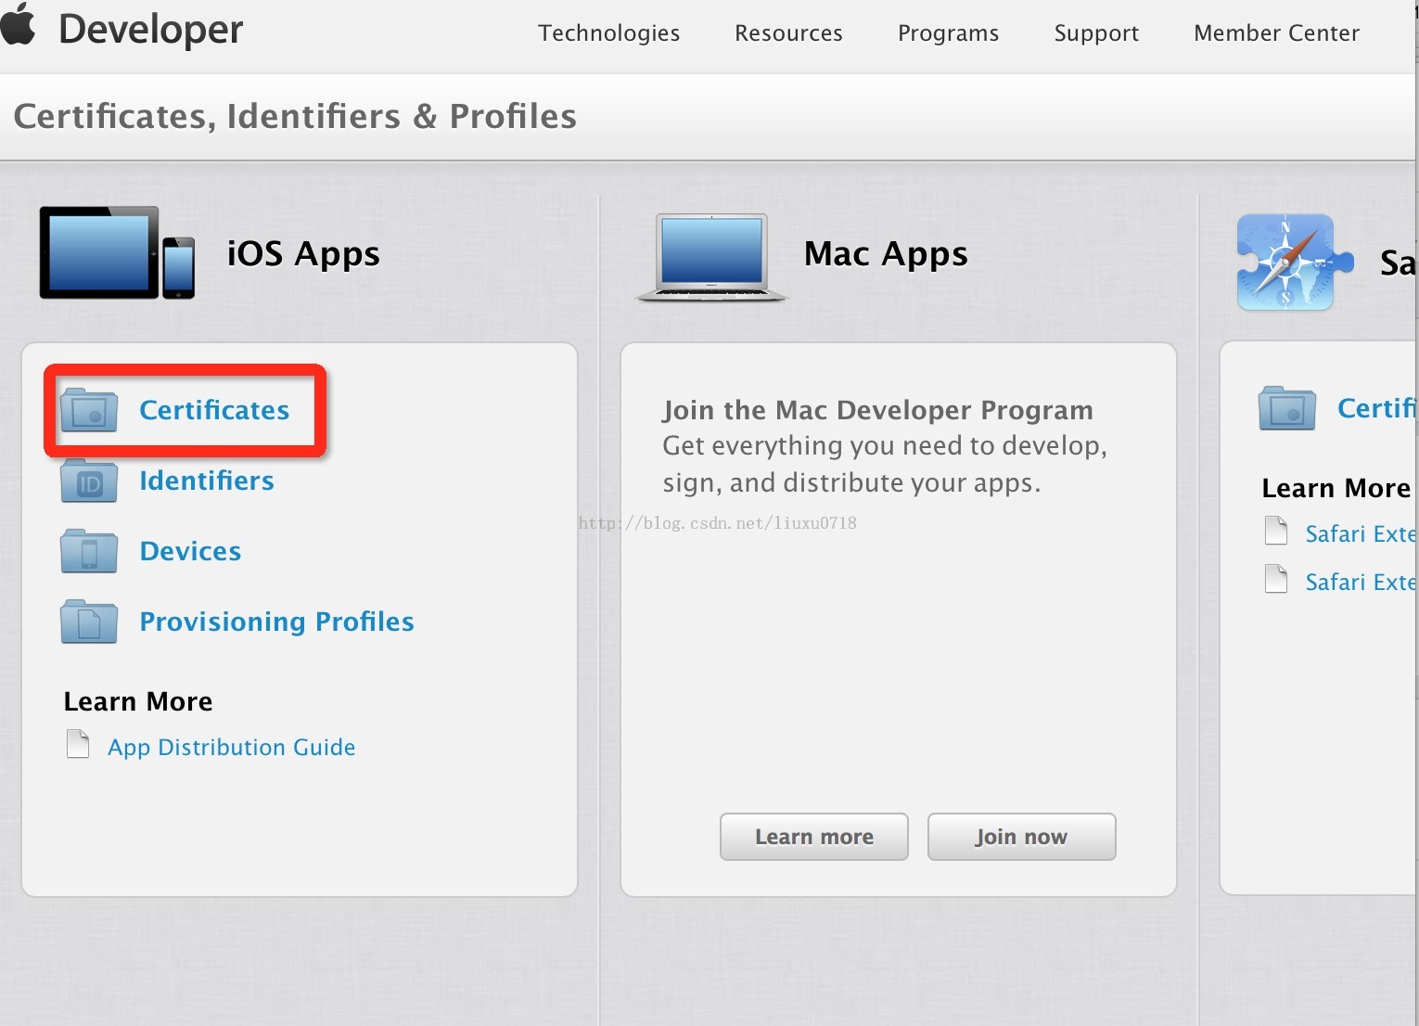Image resolution: width=1419 pixels, height=1026 pixels.
Task: Open the Safari section Certificates link
Action: point(1377,408)
